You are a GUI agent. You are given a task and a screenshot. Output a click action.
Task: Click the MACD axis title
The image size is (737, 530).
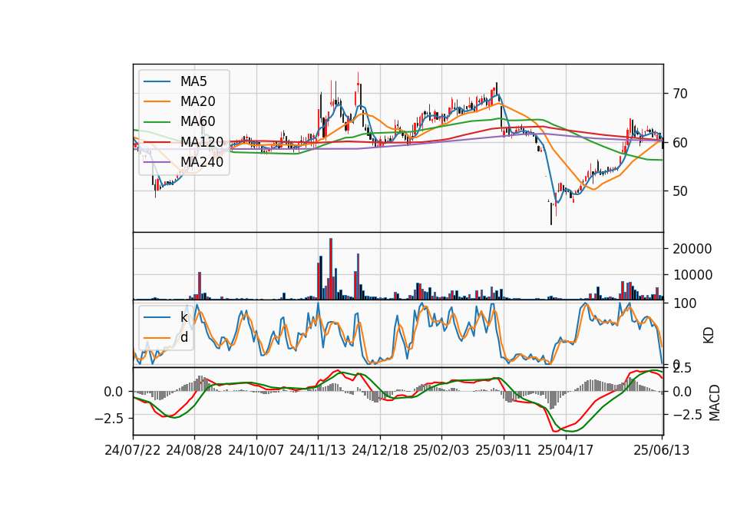point(715,402)
